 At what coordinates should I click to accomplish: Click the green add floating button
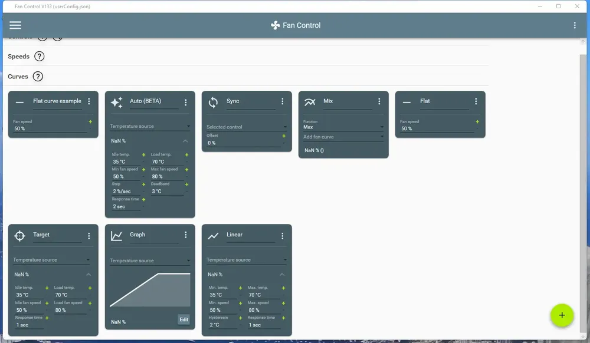[562, 315]
